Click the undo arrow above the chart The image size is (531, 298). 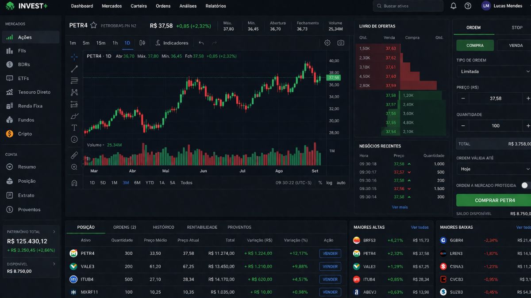[x=200, y=43]
